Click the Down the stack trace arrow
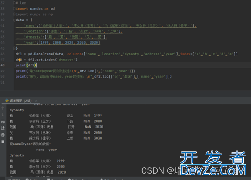The image size is (251, 180). [3, 115]
